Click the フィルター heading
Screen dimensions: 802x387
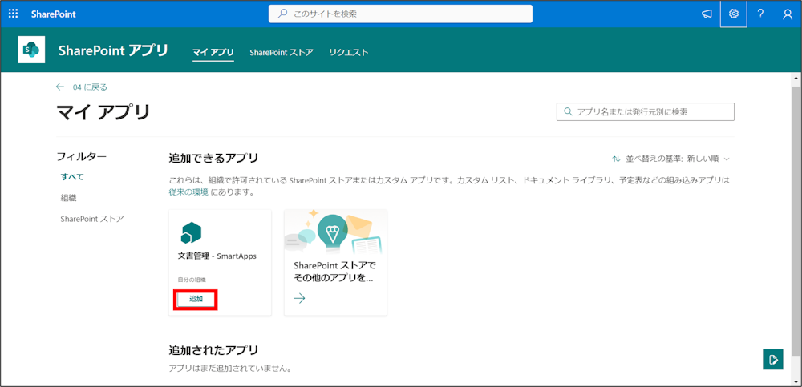pos(81,156)
